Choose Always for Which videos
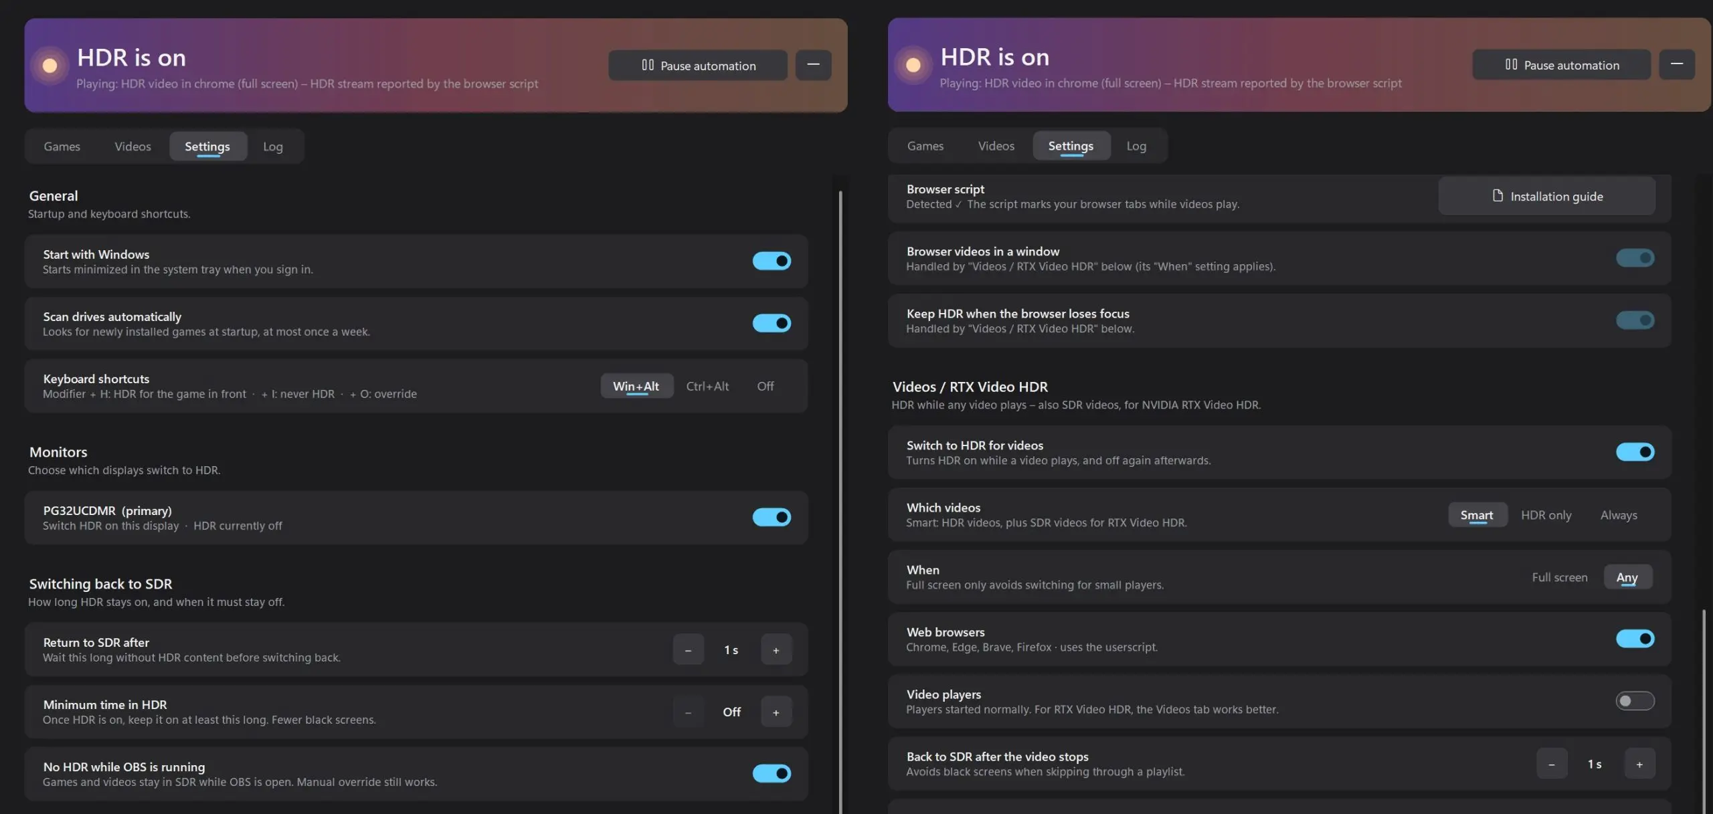The width and height of the screenshot is (1713, 814). tap(1619, 515)
